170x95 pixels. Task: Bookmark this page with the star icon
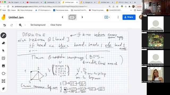(117, 6)
